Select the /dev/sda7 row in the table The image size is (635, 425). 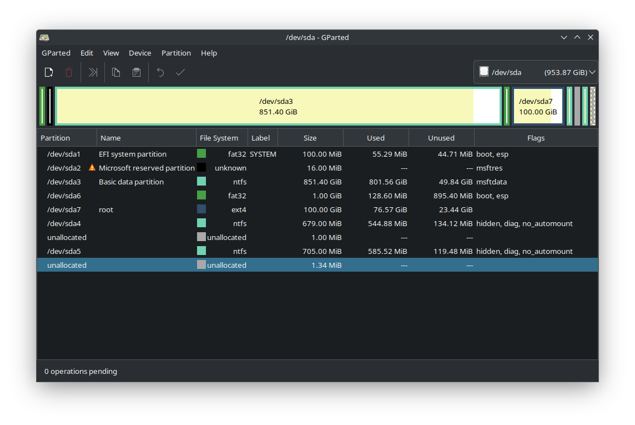(317, 209)
